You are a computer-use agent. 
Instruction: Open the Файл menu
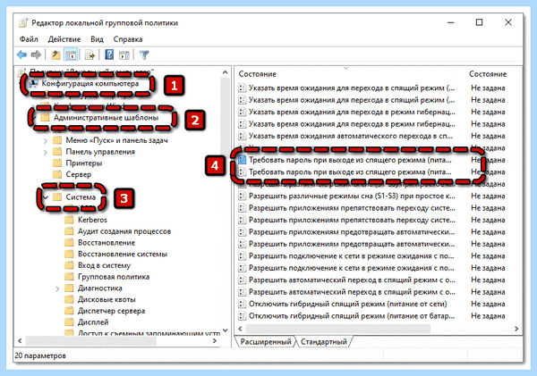click(x=29, y=39)
